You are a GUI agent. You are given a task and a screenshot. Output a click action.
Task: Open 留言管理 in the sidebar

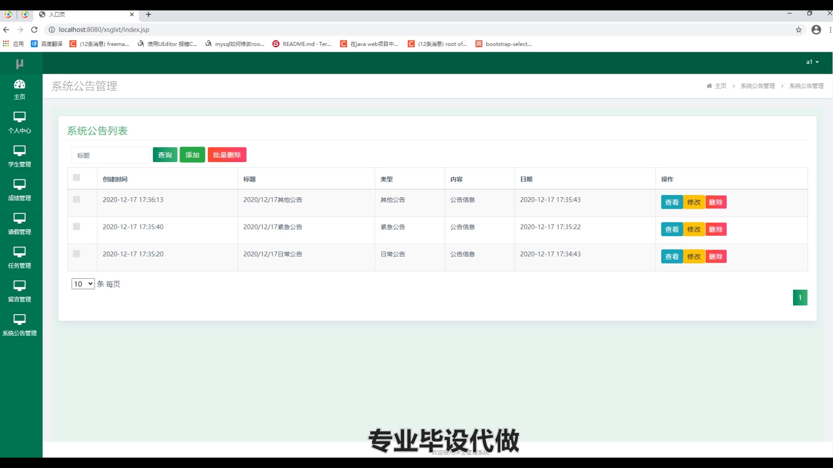coord(20,292)
